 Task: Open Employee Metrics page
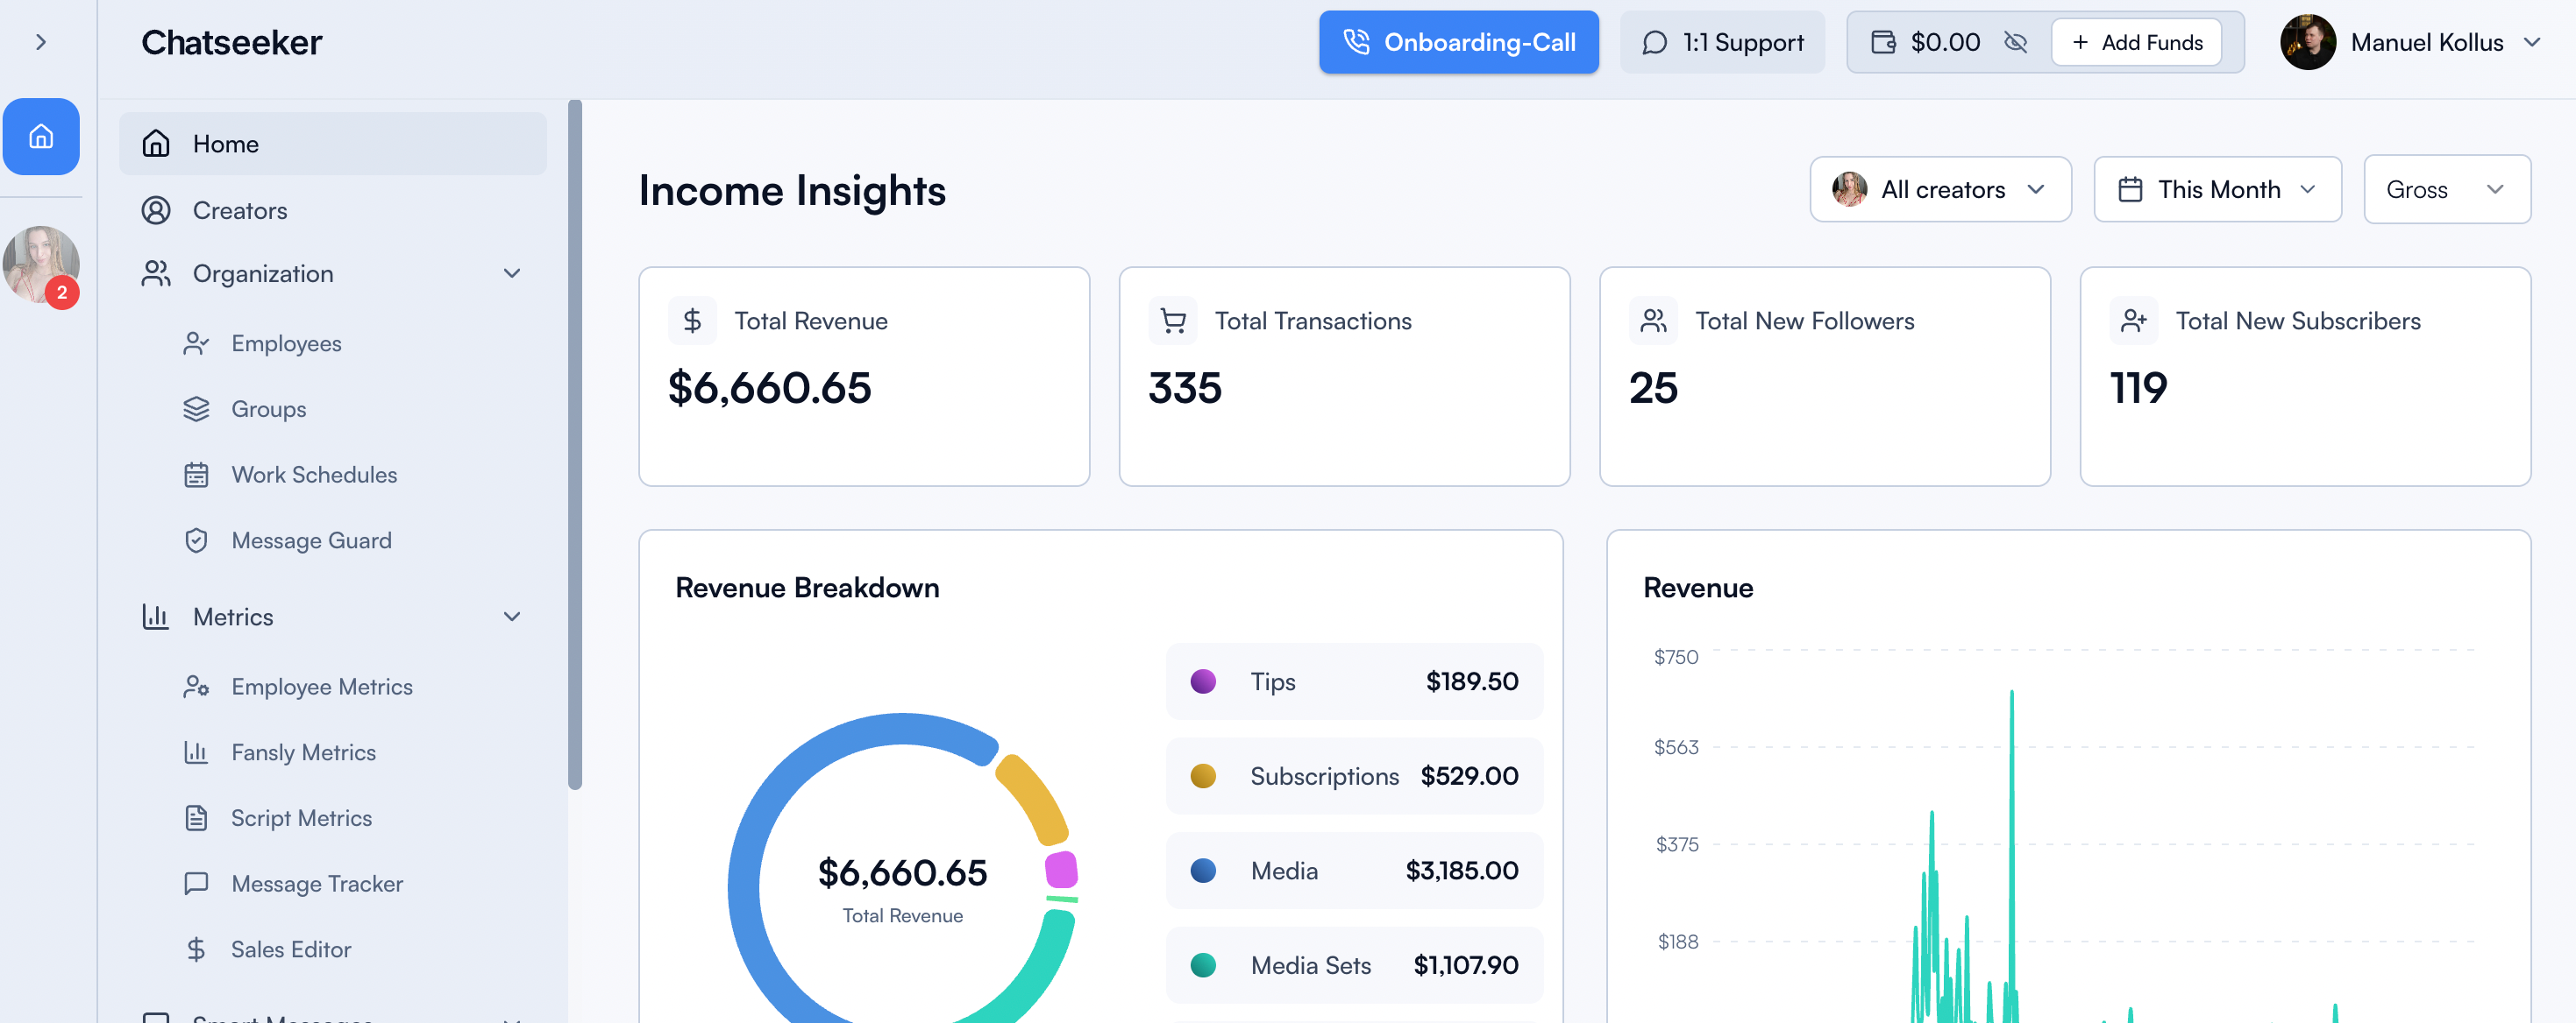tap(321, 687)
